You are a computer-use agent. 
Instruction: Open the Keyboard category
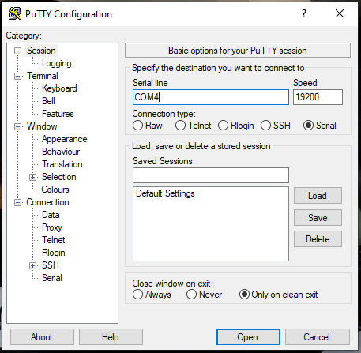[x=59, y=88]
